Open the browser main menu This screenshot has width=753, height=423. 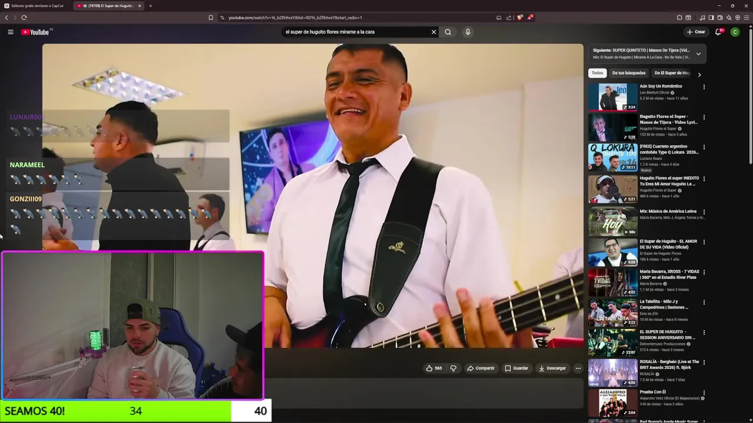click(747, 18)
